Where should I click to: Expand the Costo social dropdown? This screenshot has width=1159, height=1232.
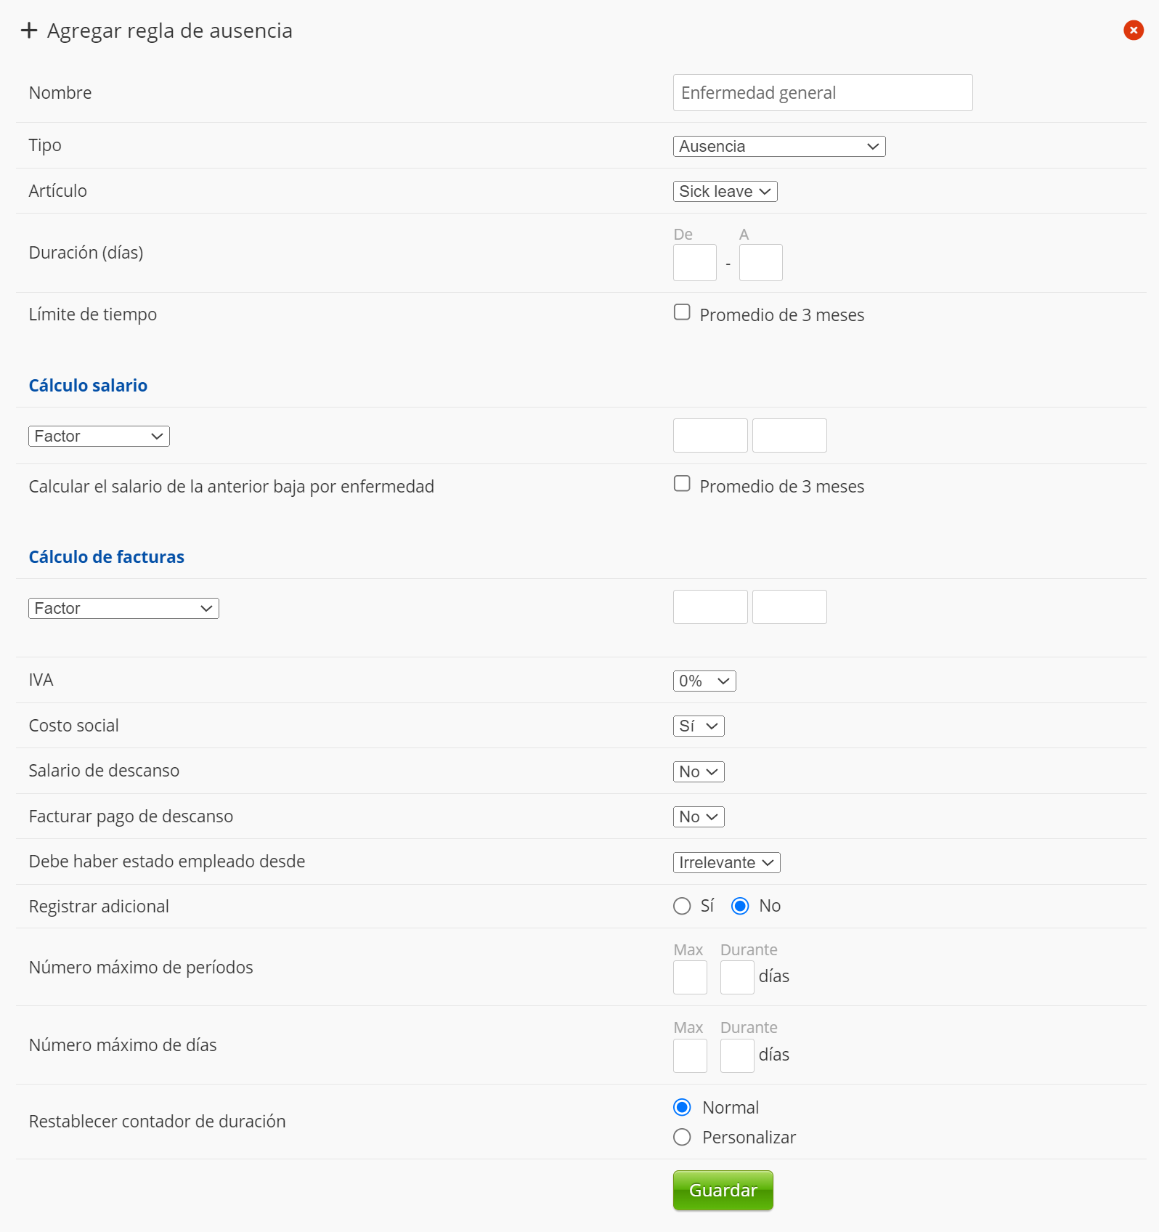(698, 726)
